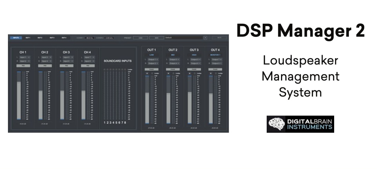Mute OUT 2 with its M button
The width and height of the screenshot is (377, 169).
[168, 73]
